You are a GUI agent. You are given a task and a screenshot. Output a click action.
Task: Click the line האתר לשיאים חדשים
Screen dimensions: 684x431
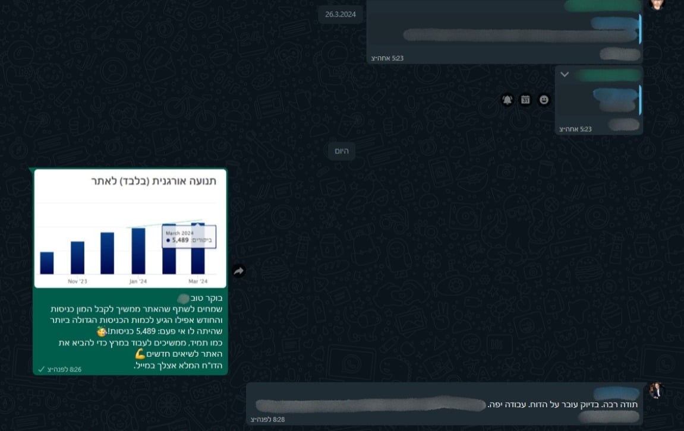coord(179,354)
